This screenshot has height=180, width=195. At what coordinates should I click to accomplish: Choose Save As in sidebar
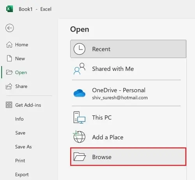click(x=23, y=147)
